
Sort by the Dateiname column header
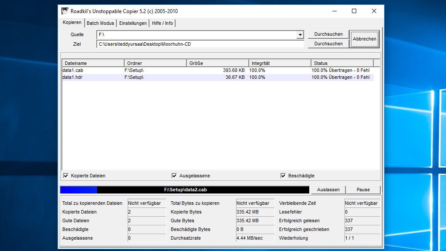93,63
